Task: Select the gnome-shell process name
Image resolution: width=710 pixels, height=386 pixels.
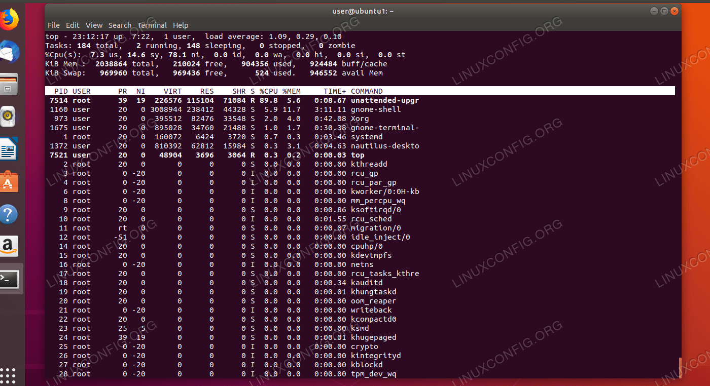Action: (x=376, y=109)
